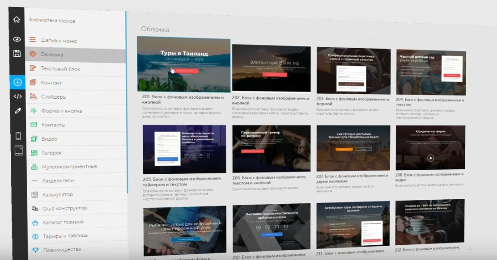
Task: Choose block 205 webinar timer thumbnail
Action: pos(184,149)
